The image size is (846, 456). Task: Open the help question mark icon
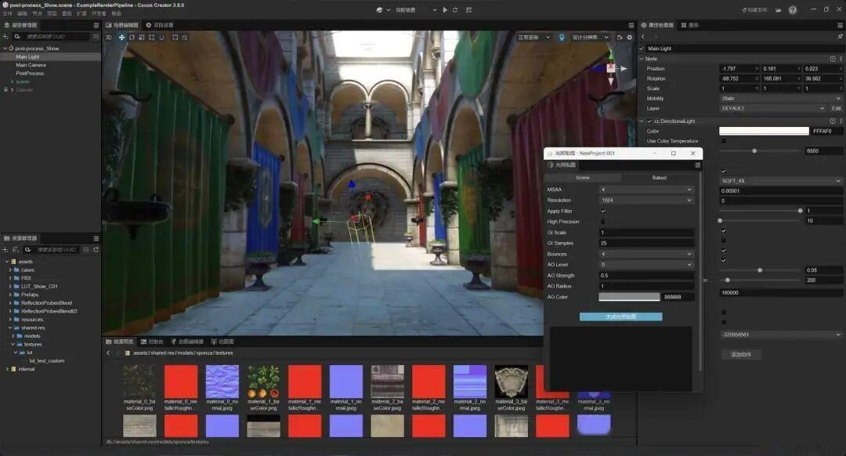[793, 9]
